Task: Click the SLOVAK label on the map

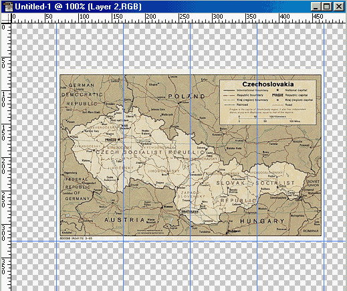Action: 231,183
